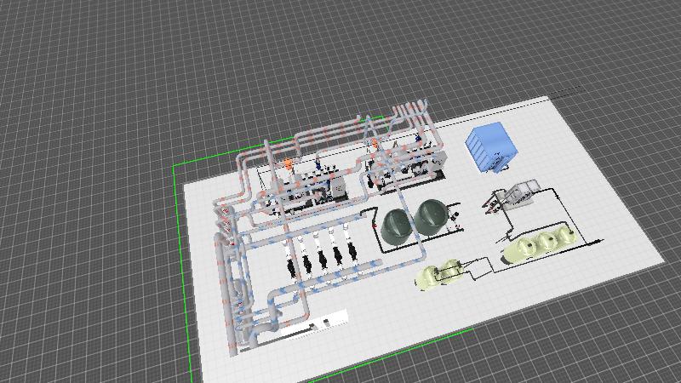Click the right dark green tank
681x383 pixels.
pyautogui.click(x=434, y=216)
